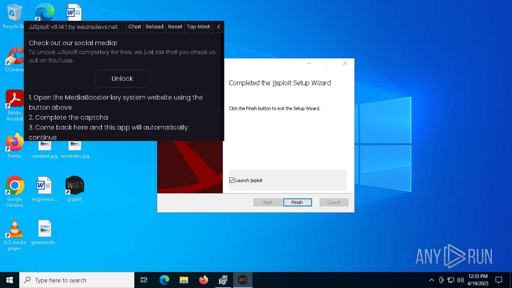Switch to JJSploit WRD taskbar item

tap(243, 280)
